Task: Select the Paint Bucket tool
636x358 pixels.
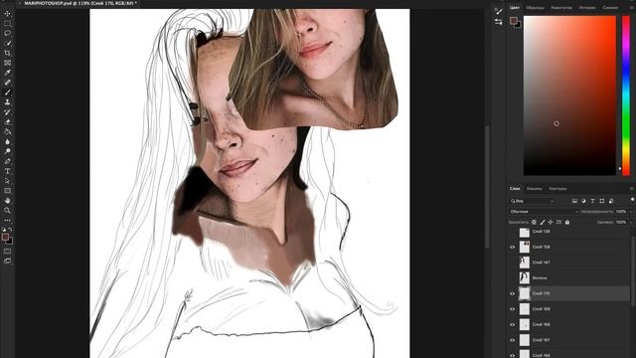Action: [7, 132]
